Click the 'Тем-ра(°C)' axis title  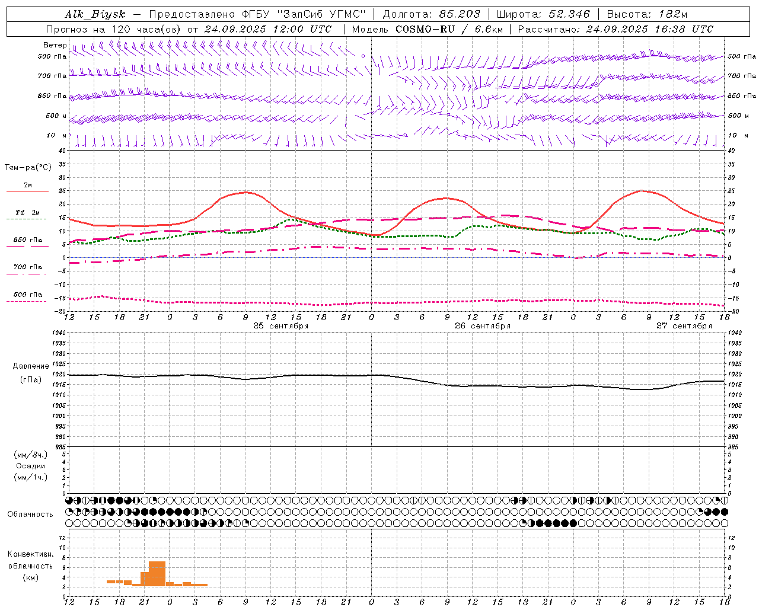tap(28, 168)
